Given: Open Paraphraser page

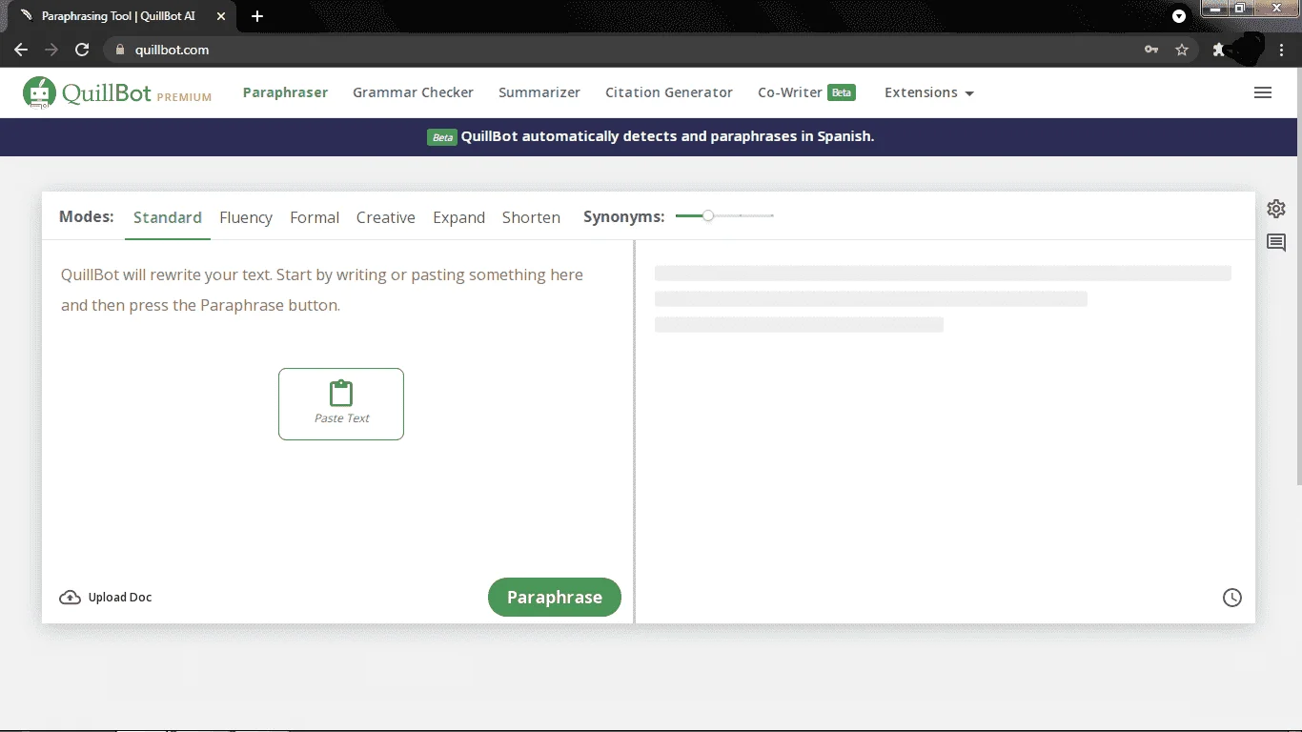Looking at the screenshot, I should pos(285,92).
